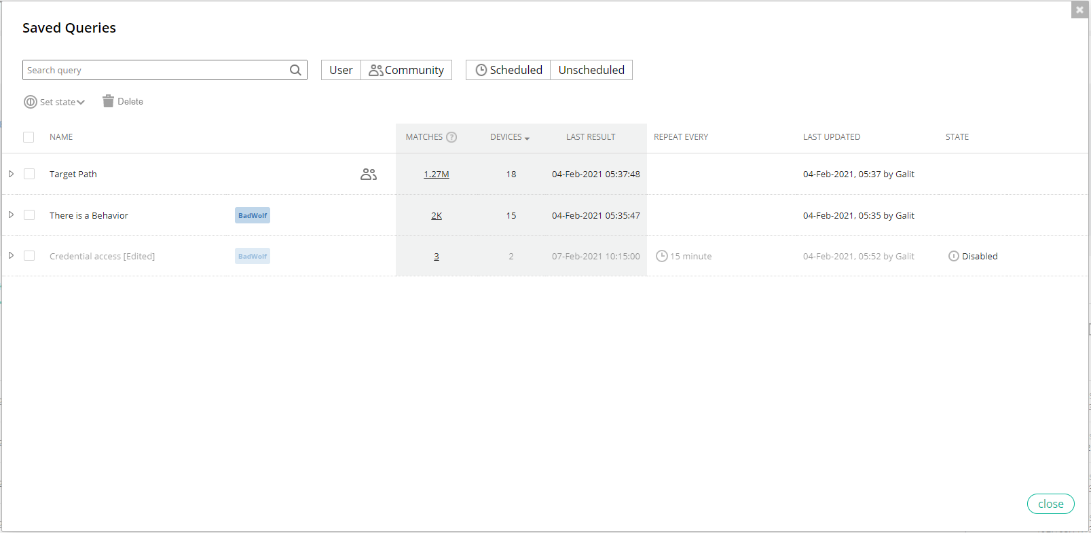Viewport: 1091px width, 533px height.
Task: Toggle the select-all checkbox in header
Action: [x=29, y=137]
